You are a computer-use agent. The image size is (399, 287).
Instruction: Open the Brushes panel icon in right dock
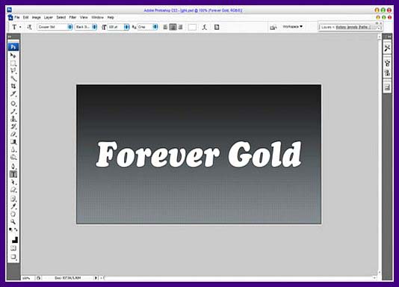(x=387, y=63)
